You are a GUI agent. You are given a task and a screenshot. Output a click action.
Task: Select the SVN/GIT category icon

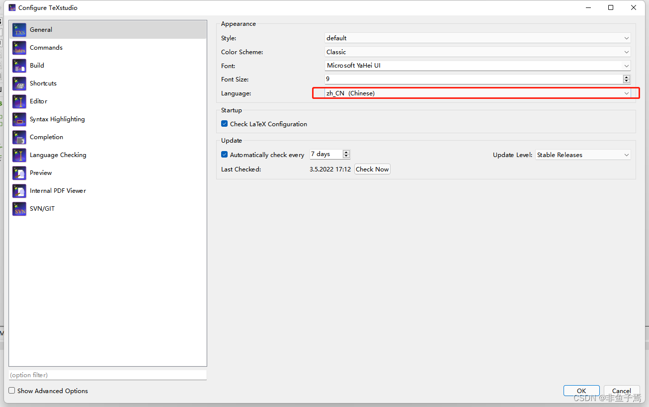click(x=19, y=209)
